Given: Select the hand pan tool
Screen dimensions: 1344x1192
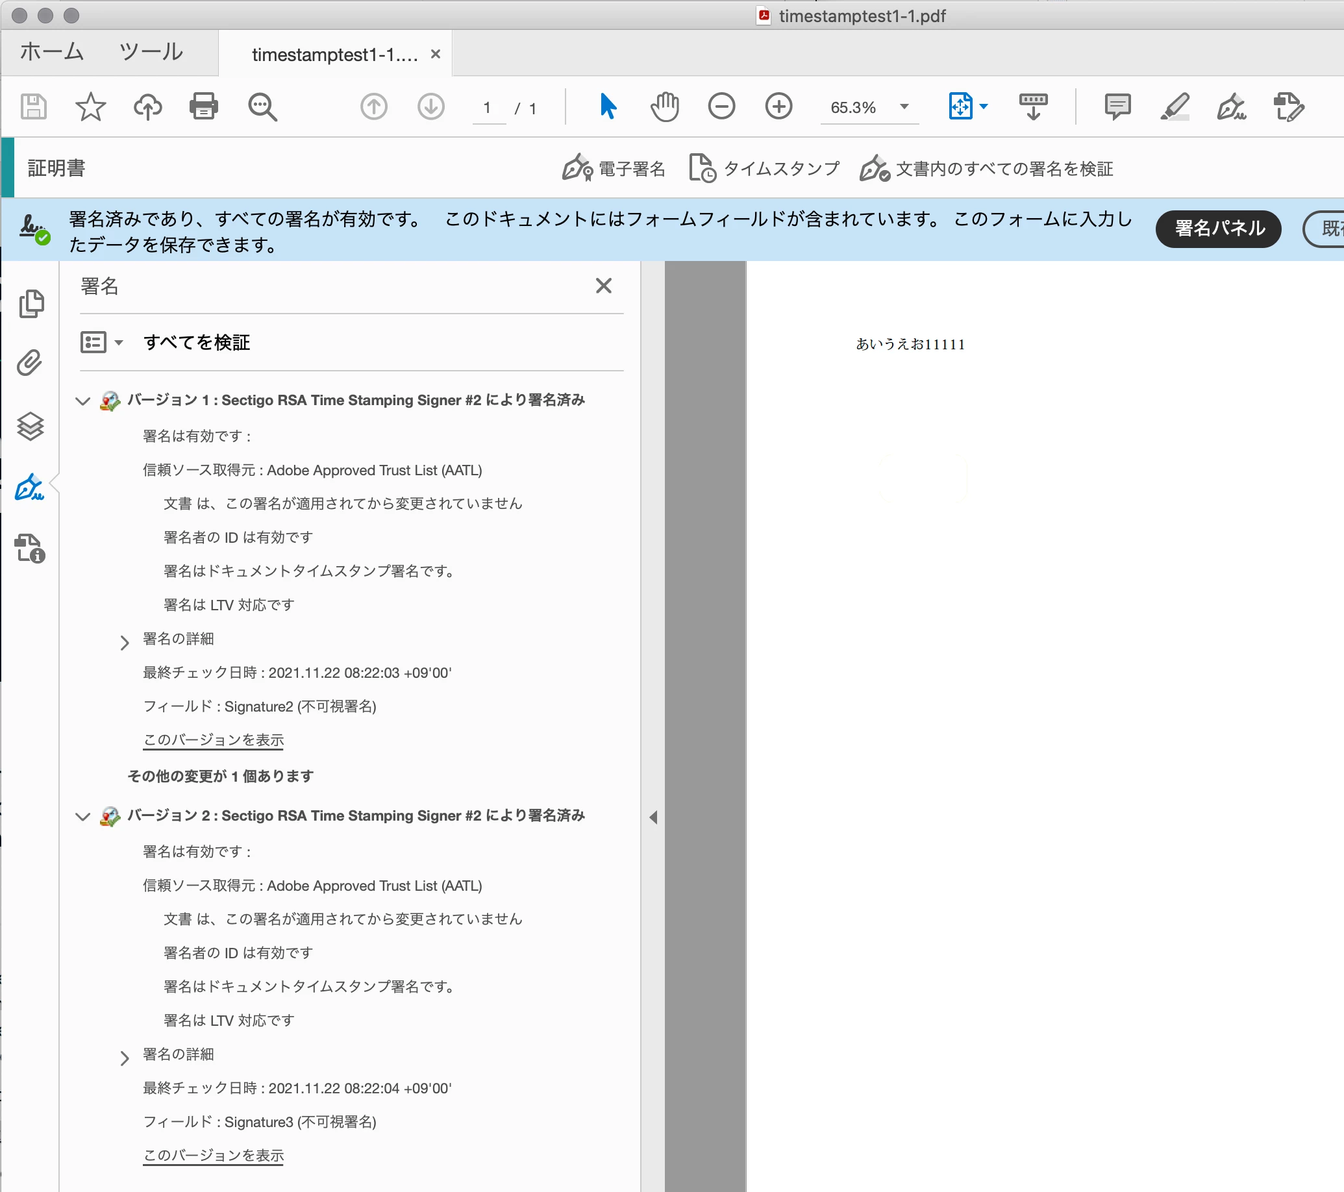Looking at the screenshot, I should click(x=665, y=106).
